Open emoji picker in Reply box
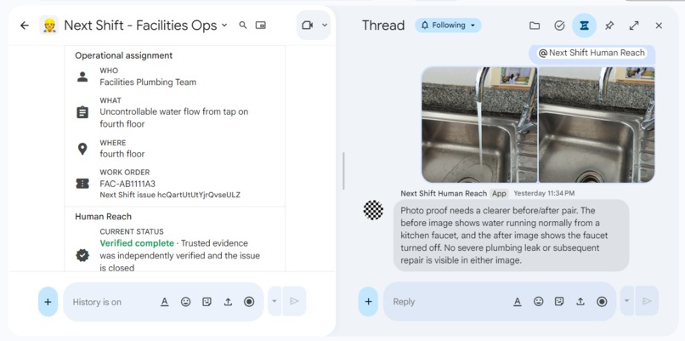 (x=539, y=301)
